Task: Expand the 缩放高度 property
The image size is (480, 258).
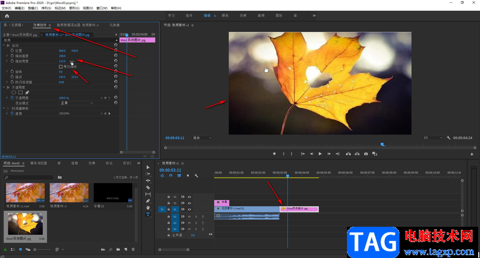Action: pos(7,56)
